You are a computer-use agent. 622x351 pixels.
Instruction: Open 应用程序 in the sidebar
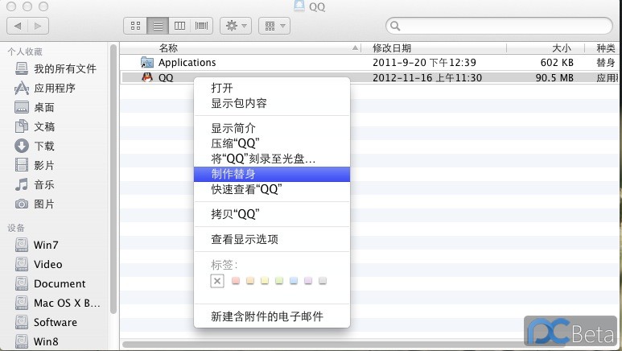[x=45, y=88]
